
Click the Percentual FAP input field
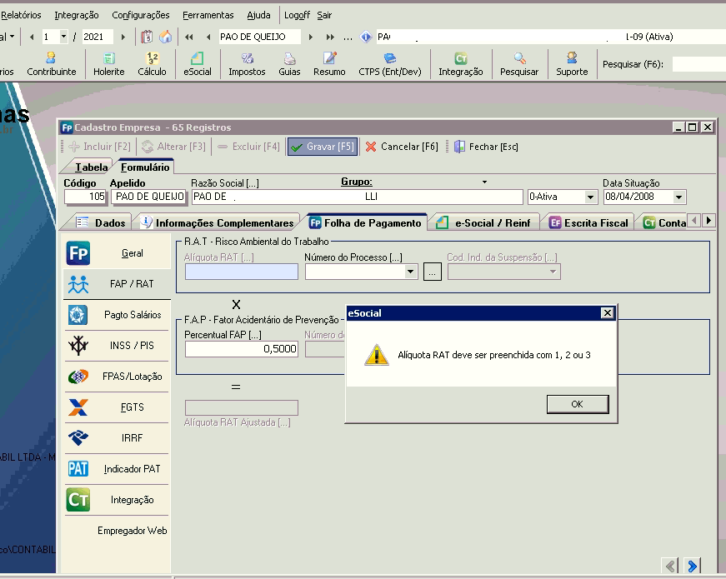pyautogui.click(x=241, y=349)
